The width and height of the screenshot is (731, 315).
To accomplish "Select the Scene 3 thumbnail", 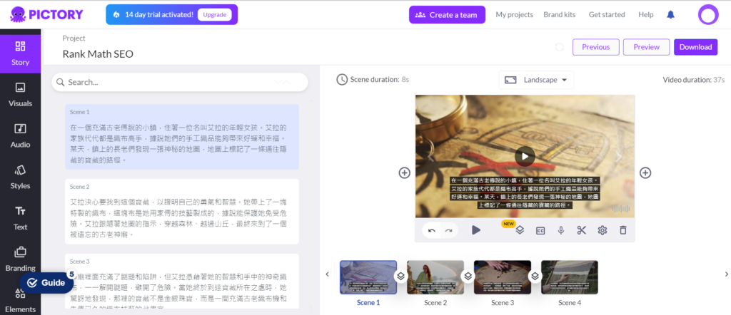I will point(502,277).
